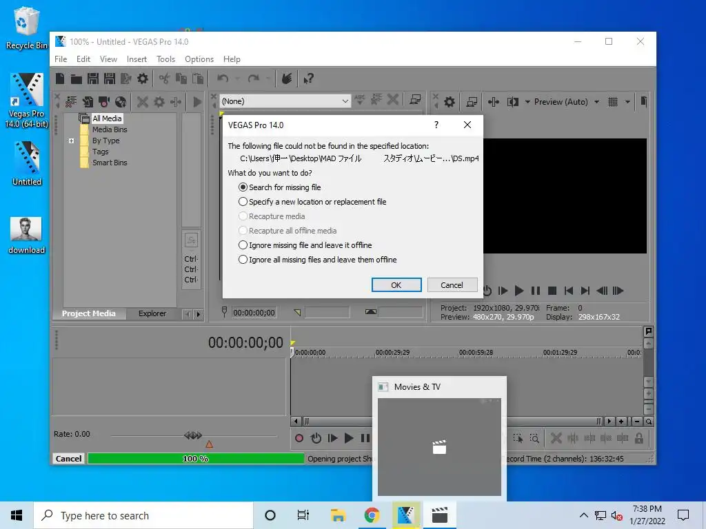Image resolution: width=706 pixels, height=529 pixels.
Task: Click the Save As icon in toolbar
Action: pos(110,79)
